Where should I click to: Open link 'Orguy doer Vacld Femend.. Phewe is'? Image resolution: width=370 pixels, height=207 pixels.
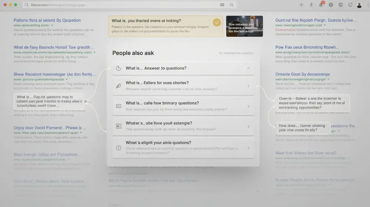(50, 128)
